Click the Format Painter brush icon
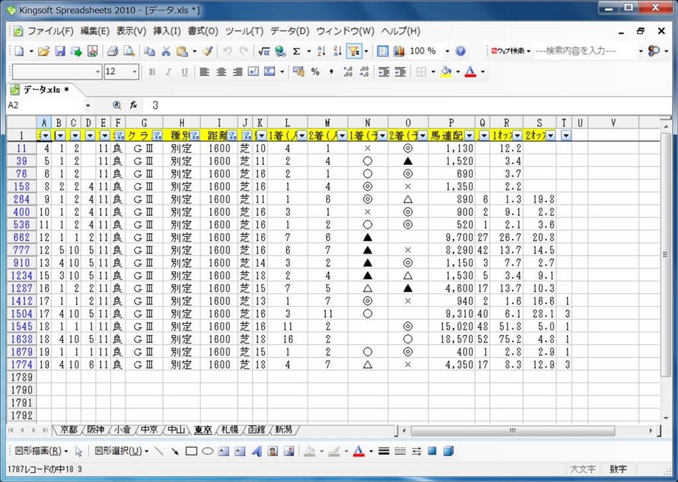The height and width of the screenshot is (482, 678). pos(207,51)
